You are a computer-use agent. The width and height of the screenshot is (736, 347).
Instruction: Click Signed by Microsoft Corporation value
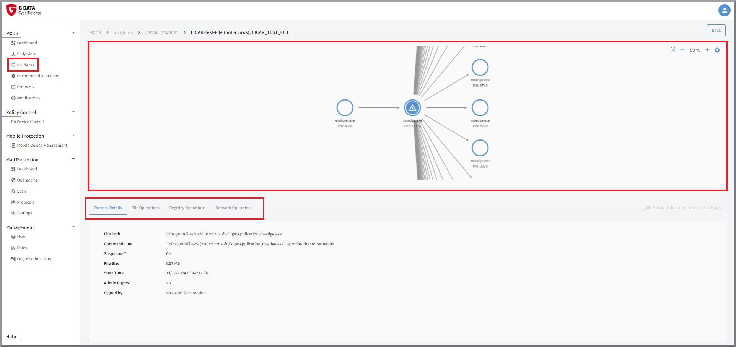click(x=186, y=293)
